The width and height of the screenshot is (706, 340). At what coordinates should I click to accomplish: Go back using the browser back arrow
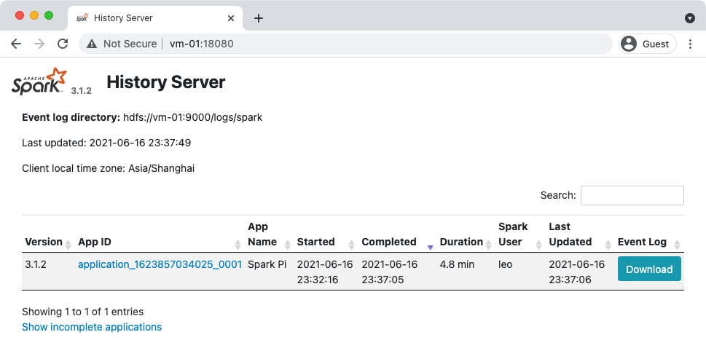coord(16,44)
